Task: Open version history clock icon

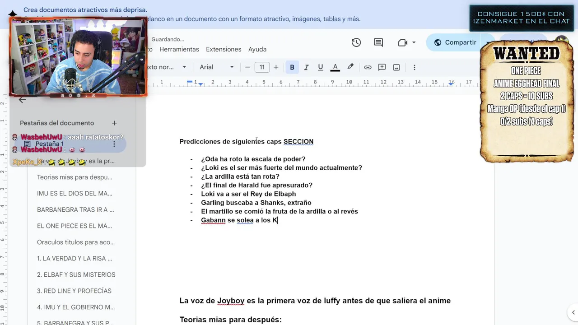Action: pyautogui.click(x=356, y=42)
